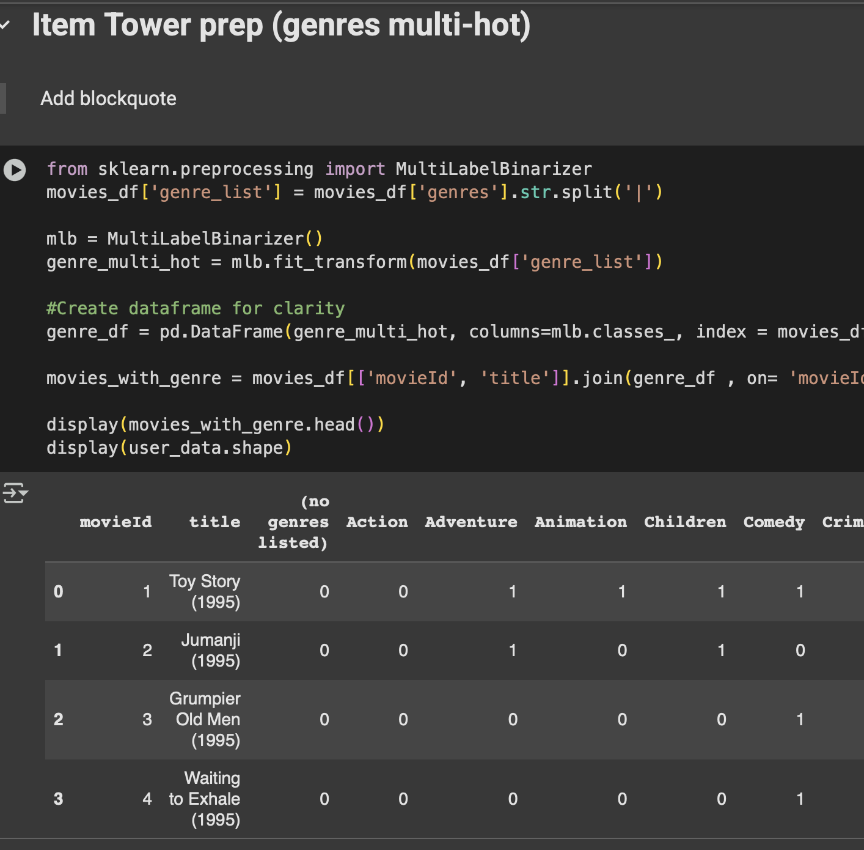Viewport: 864px width, 850px height.
Task: Collapse the Item Tower prep section
Action: click(5, 25)
